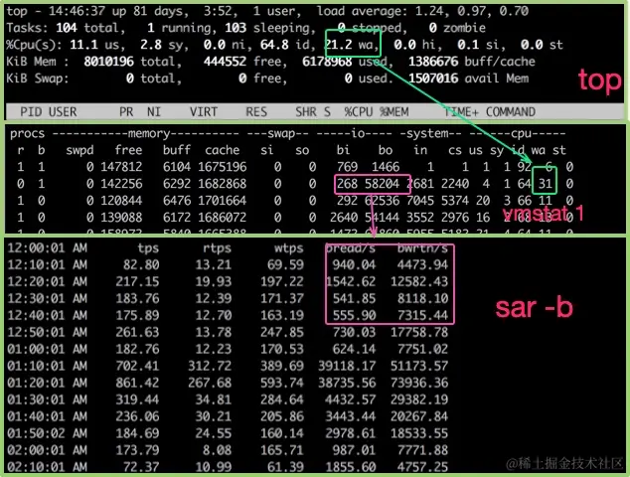Screen dimensions: 630x477
Task: Select vmstat free value 142256
Action: 121,184
